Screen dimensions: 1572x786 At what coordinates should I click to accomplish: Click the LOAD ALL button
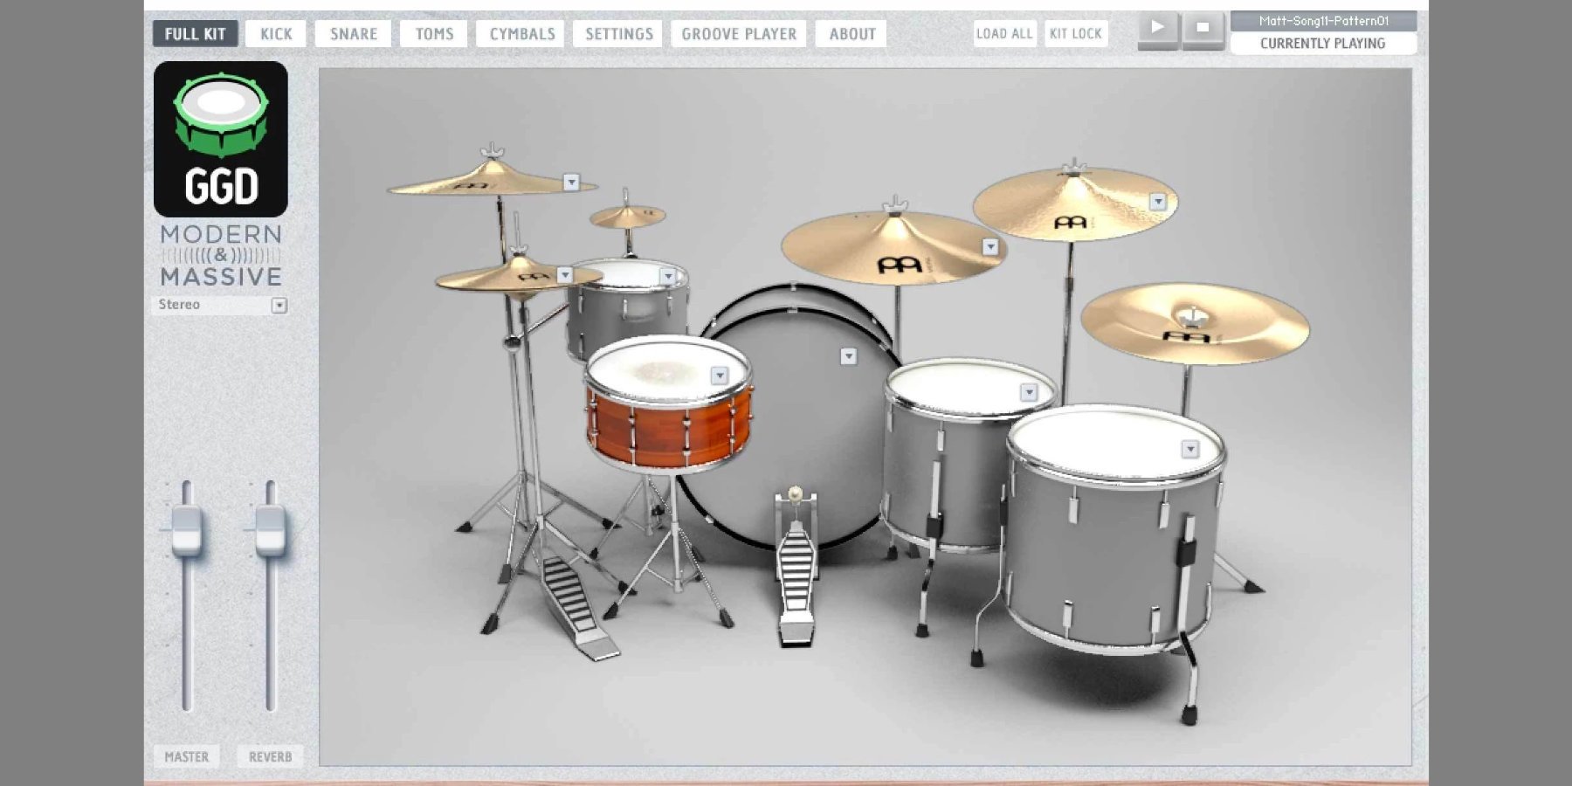1004,34
